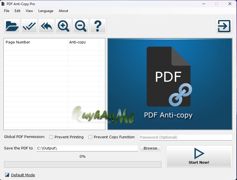Open the File menu
The height and width of the screenshot is (180, 237).
(7, 11)
